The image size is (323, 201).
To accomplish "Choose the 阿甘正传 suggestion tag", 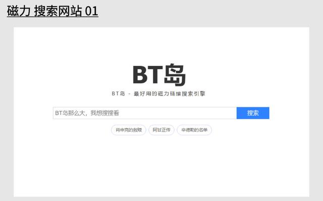I will click(161, 130).
